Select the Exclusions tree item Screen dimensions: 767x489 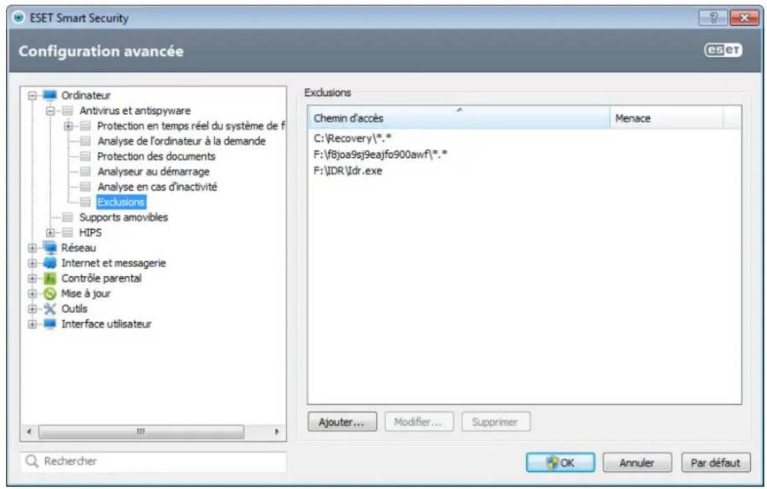coord(121,202)
